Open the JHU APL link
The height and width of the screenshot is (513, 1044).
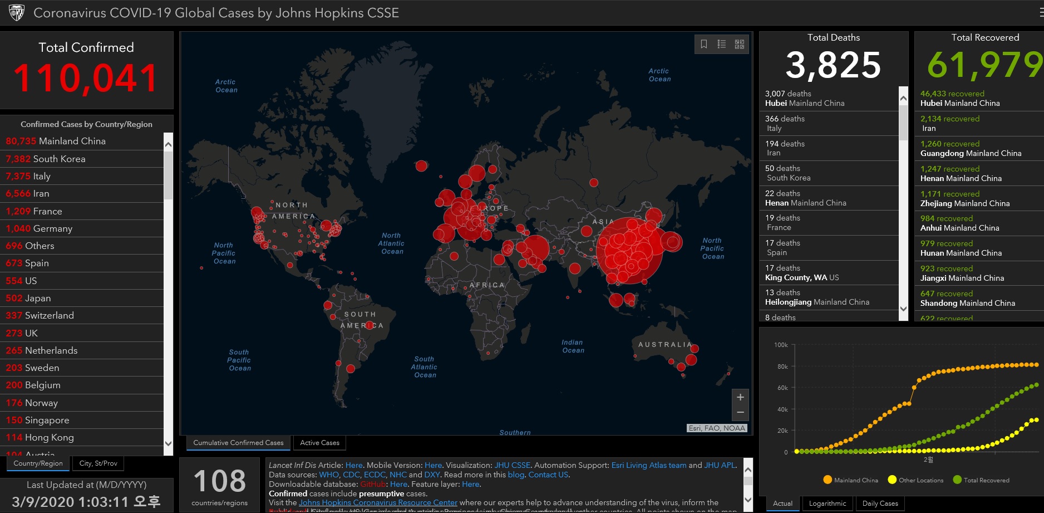(x=720, y=465)
